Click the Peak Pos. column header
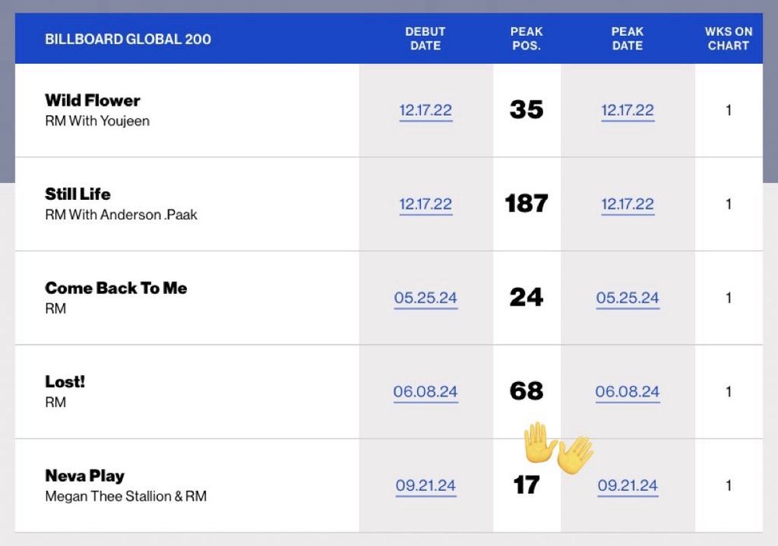 (527, 39)
